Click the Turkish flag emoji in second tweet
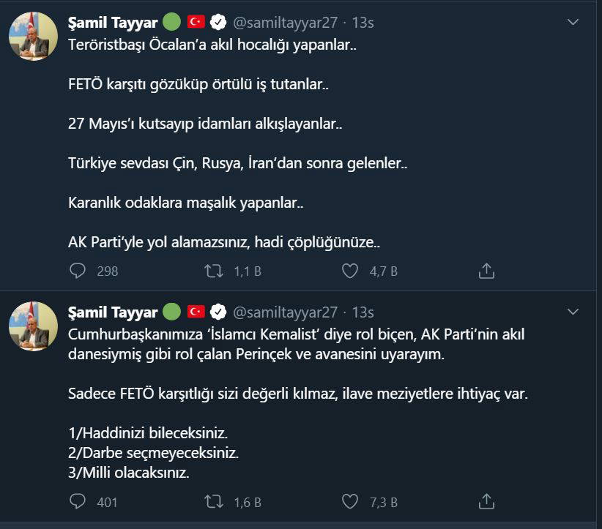Viewport: 602px width, 529px height. coord(196,312)
